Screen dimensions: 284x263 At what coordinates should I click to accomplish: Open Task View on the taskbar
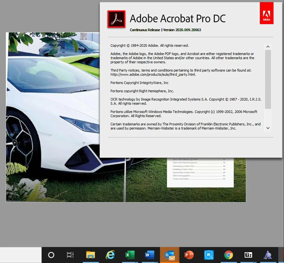70,255
